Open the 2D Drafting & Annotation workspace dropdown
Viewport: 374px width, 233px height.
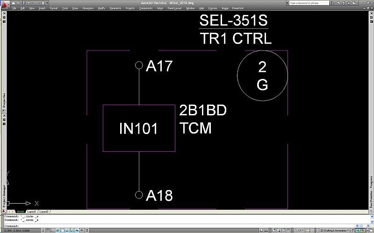tap(332, 230)
